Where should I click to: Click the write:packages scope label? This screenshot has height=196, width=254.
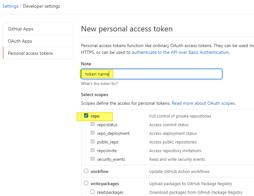[x=105, y=184]
